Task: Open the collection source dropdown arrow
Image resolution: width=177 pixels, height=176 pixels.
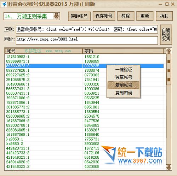Action: click(56, 16)
